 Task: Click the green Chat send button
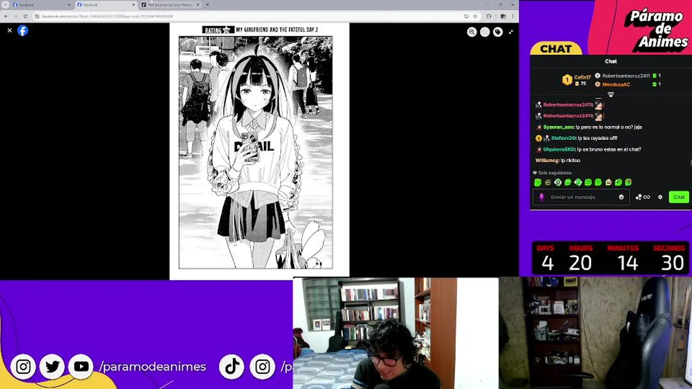(678, 197)
